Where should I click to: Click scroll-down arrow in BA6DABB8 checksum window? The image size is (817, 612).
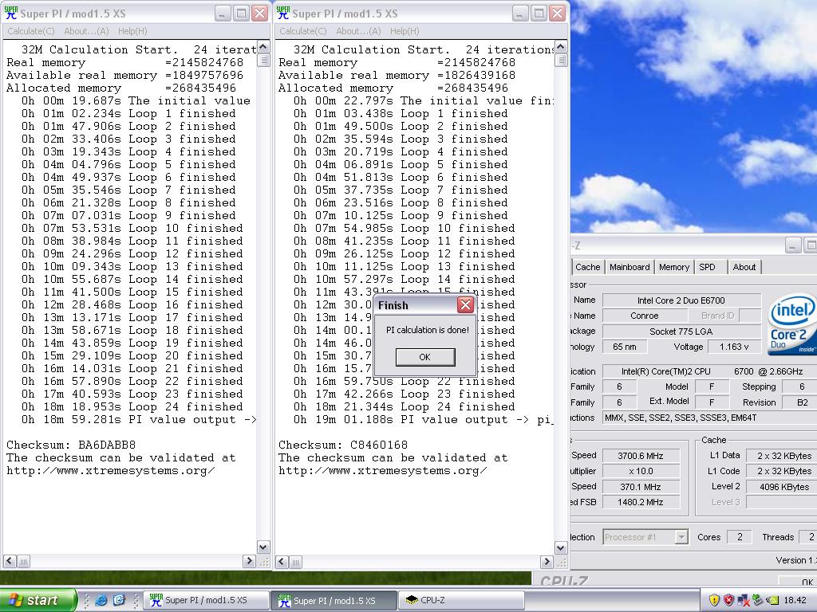click(263, 547)
